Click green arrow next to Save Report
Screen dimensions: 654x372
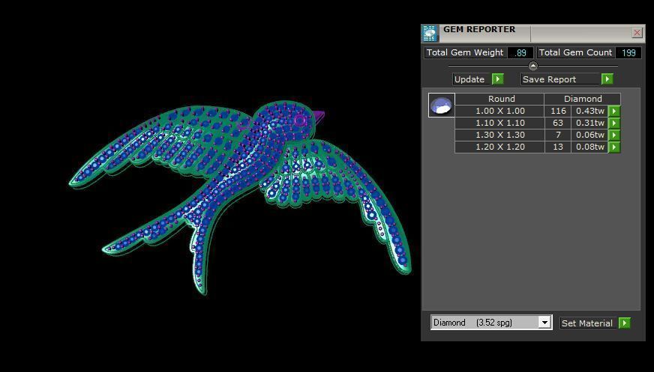[607, 79]
